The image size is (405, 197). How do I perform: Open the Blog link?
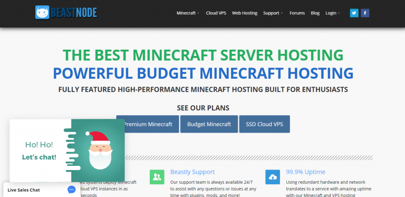pyautogui.click(x=315, y=13)
